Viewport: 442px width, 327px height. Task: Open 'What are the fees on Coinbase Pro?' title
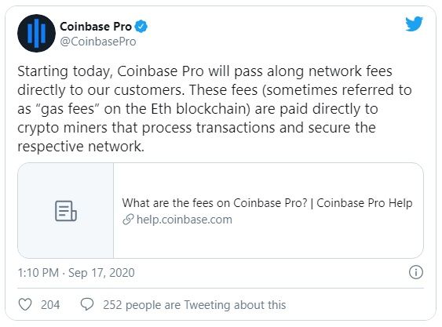214,203
